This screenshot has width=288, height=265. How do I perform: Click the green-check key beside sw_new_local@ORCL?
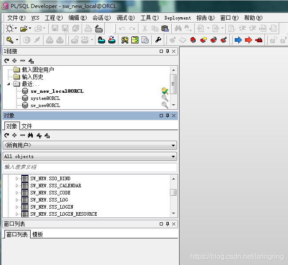coord(165,91)
